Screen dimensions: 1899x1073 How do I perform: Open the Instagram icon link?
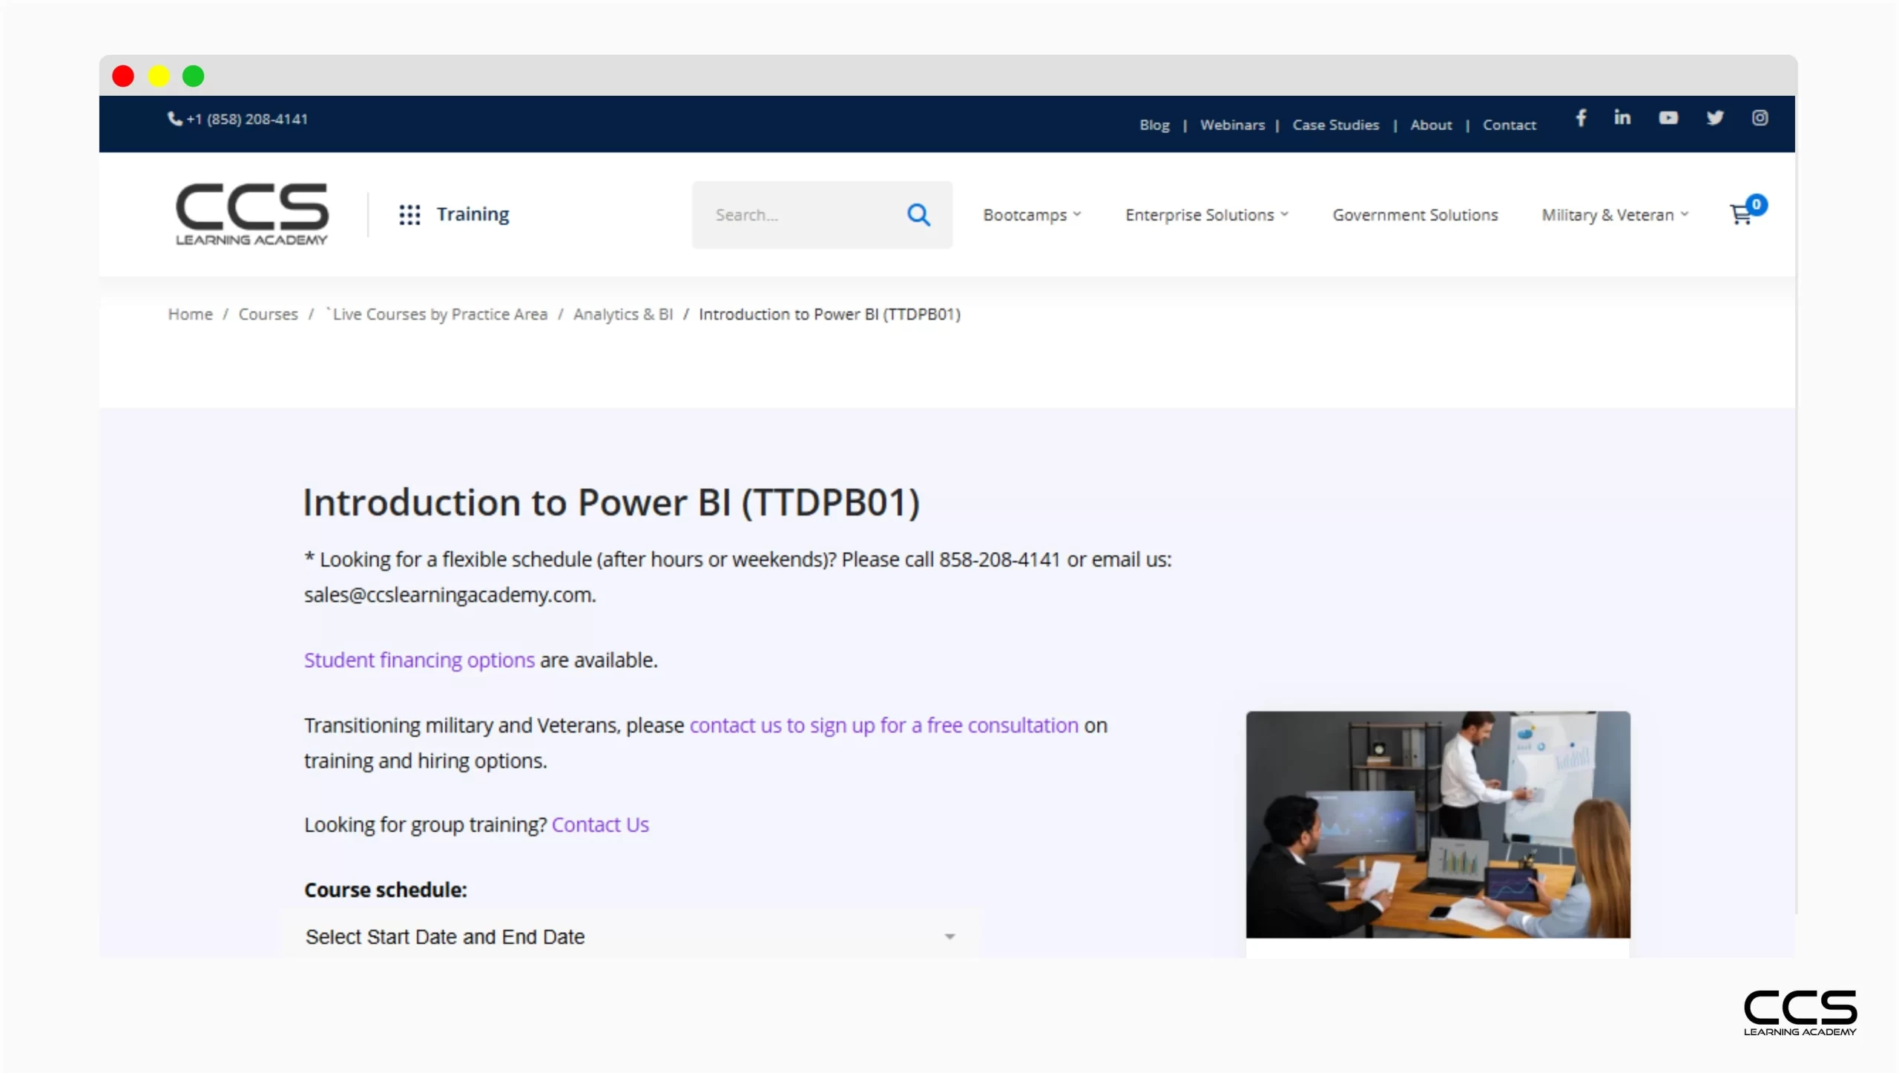coord(1760,118)
